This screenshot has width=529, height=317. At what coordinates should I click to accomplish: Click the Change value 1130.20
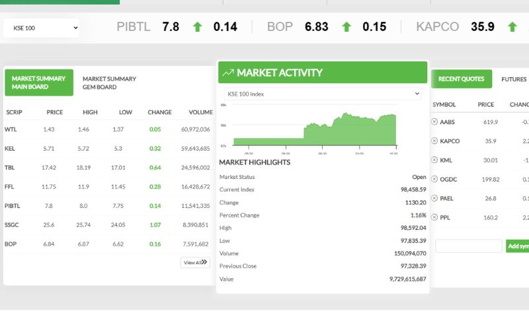pos(416,203)
